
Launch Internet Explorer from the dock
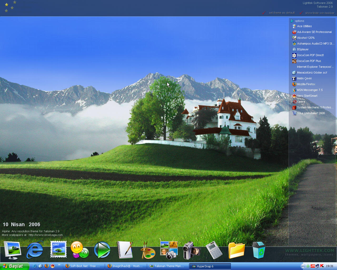pos(35,250)
